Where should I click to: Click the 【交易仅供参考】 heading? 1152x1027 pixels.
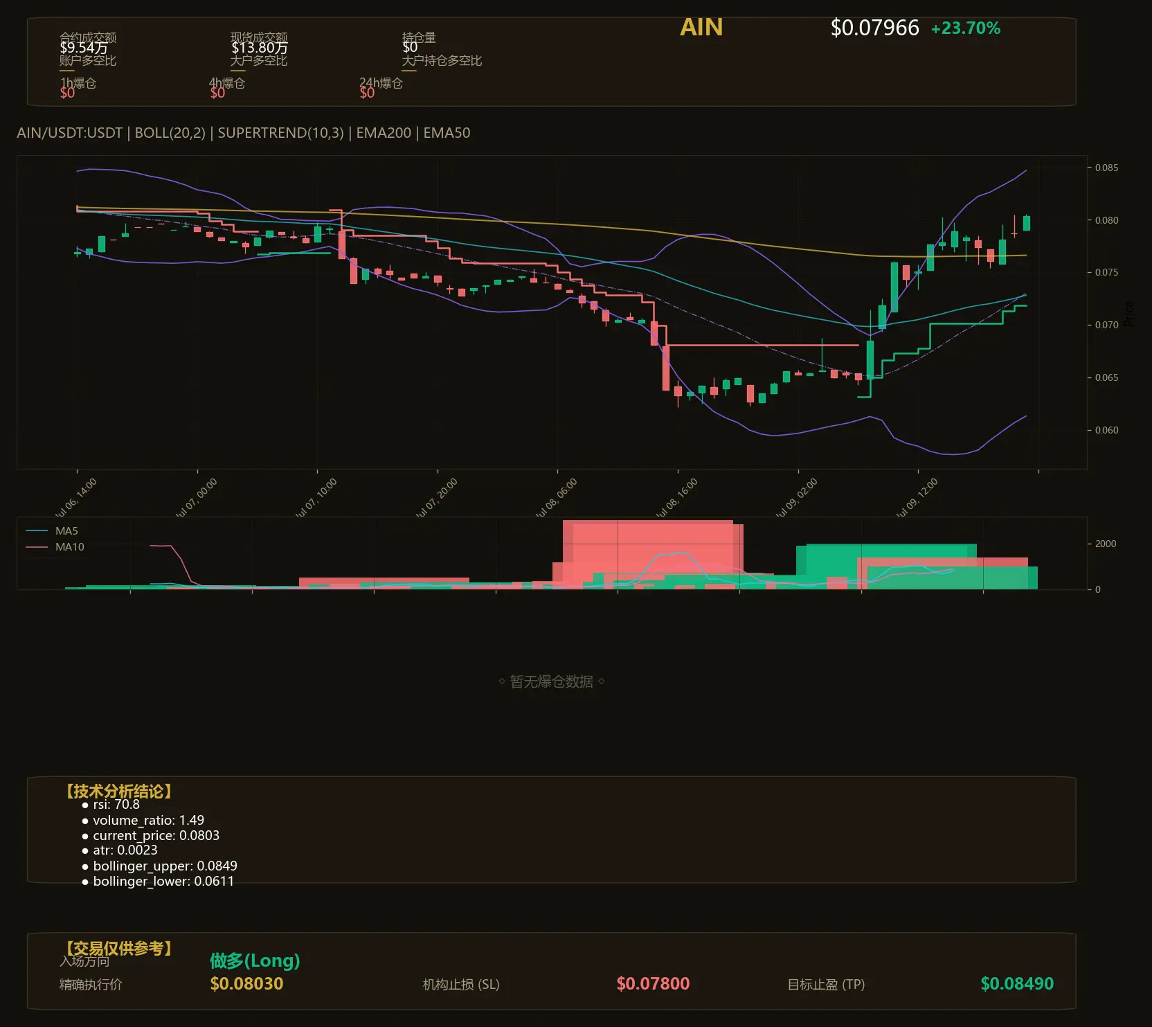click(117, 948)
